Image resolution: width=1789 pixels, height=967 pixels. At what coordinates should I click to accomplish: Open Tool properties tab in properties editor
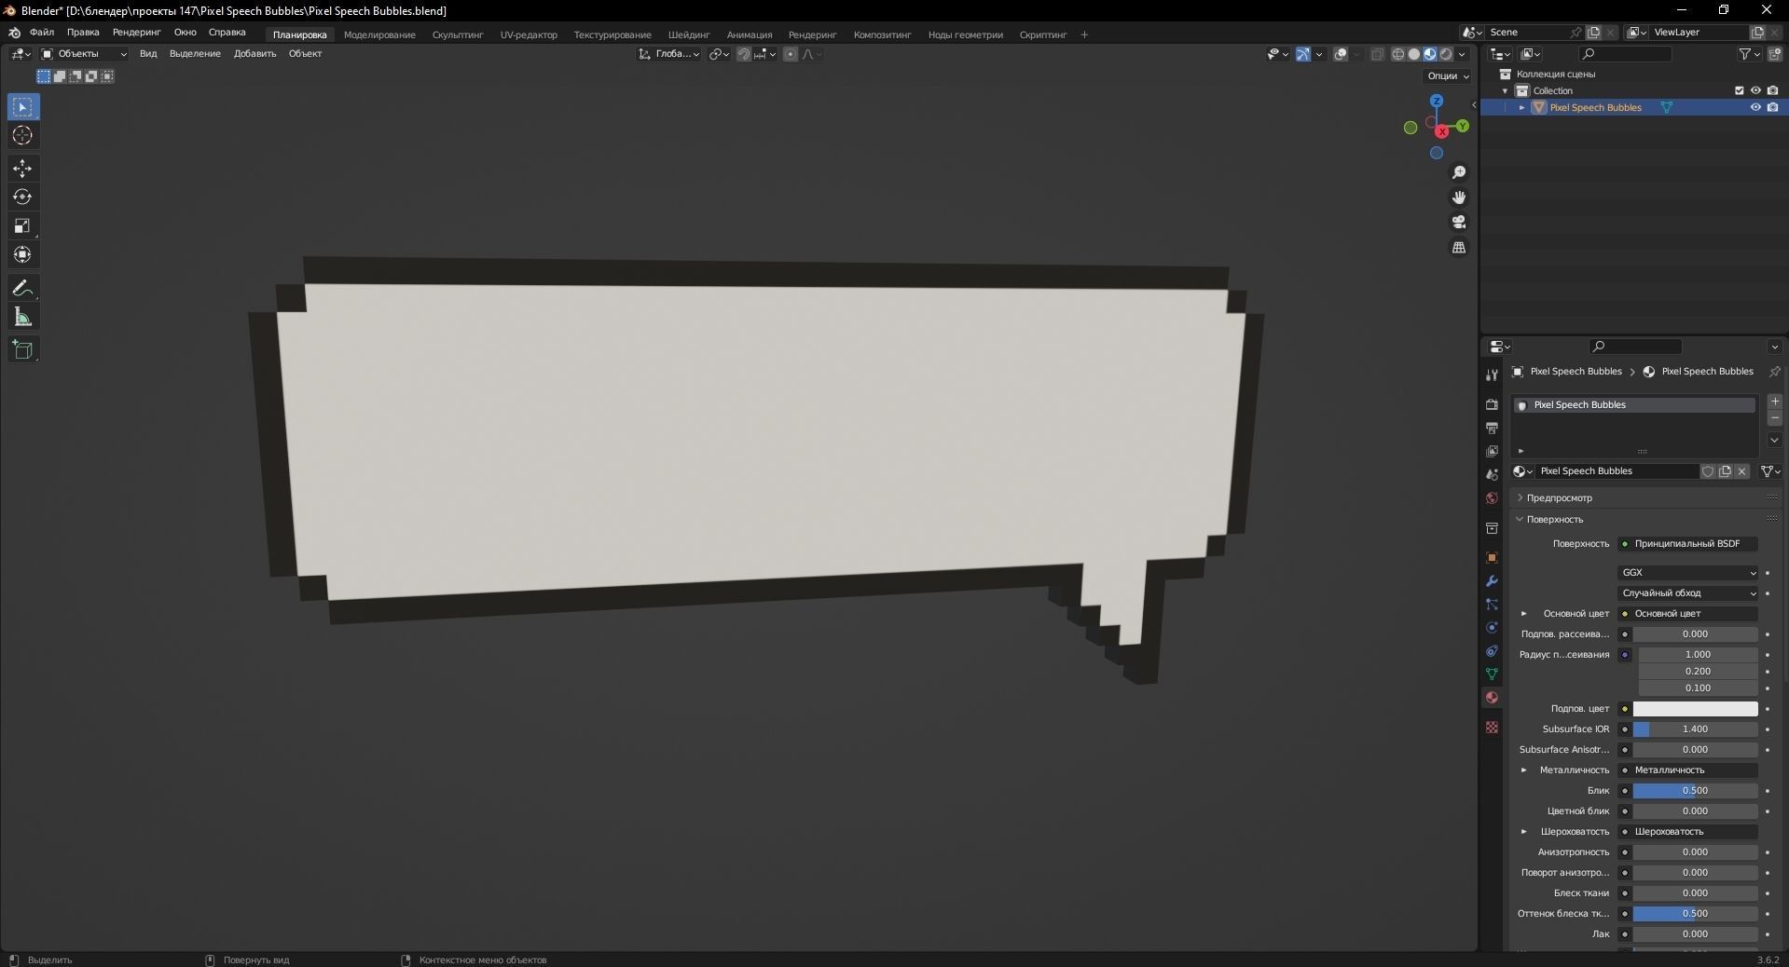(x=1492, y=375)
